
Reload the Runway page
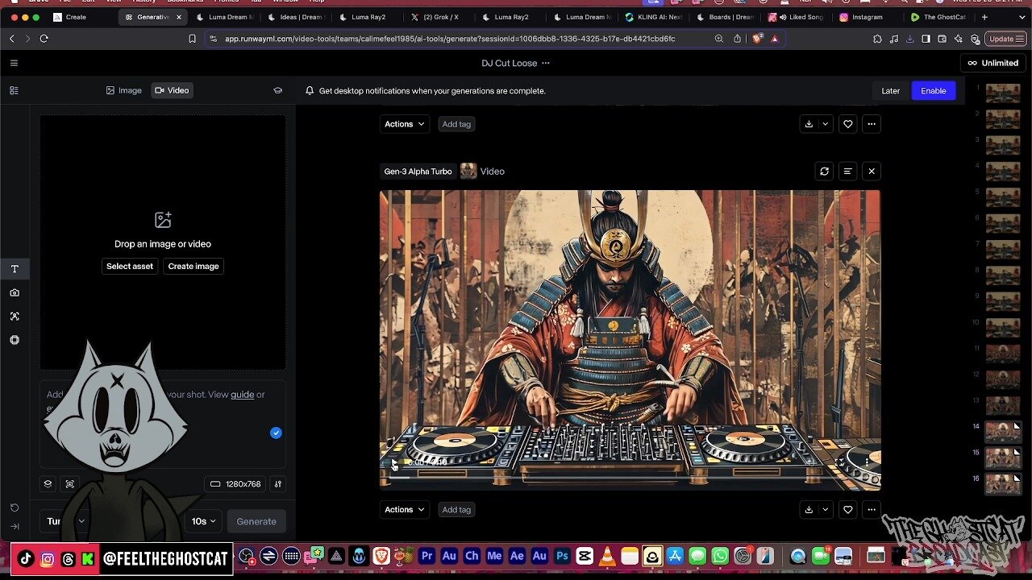click(44, 38)
